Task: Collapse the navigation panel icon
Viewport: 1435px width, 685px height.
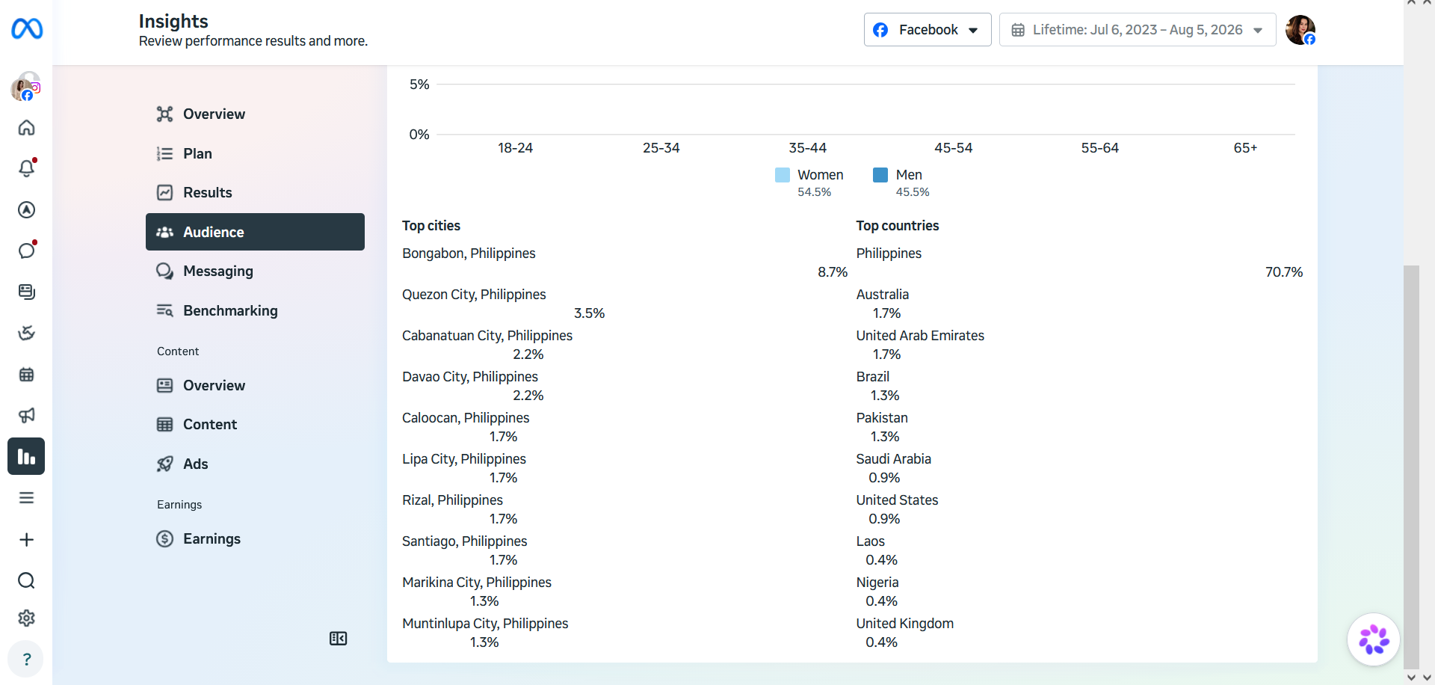Action: click(x=339, y=639)
